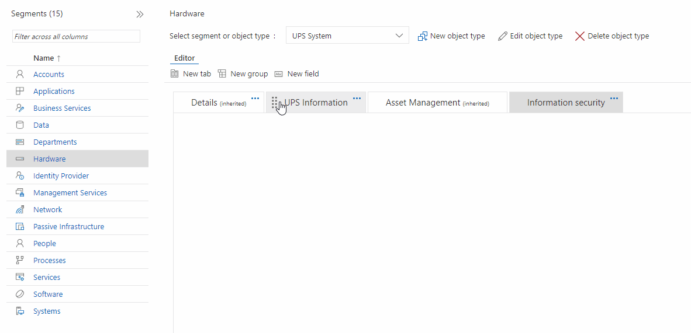The height and width of the screenshot is (333, 691).
Task: Click the New object type icon
Action: click(422, 36)
